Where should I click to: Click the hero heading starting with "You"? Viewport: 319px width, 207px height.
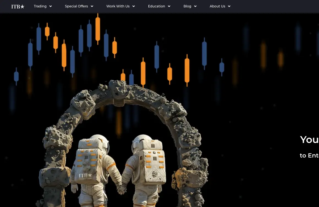(309, 140)
